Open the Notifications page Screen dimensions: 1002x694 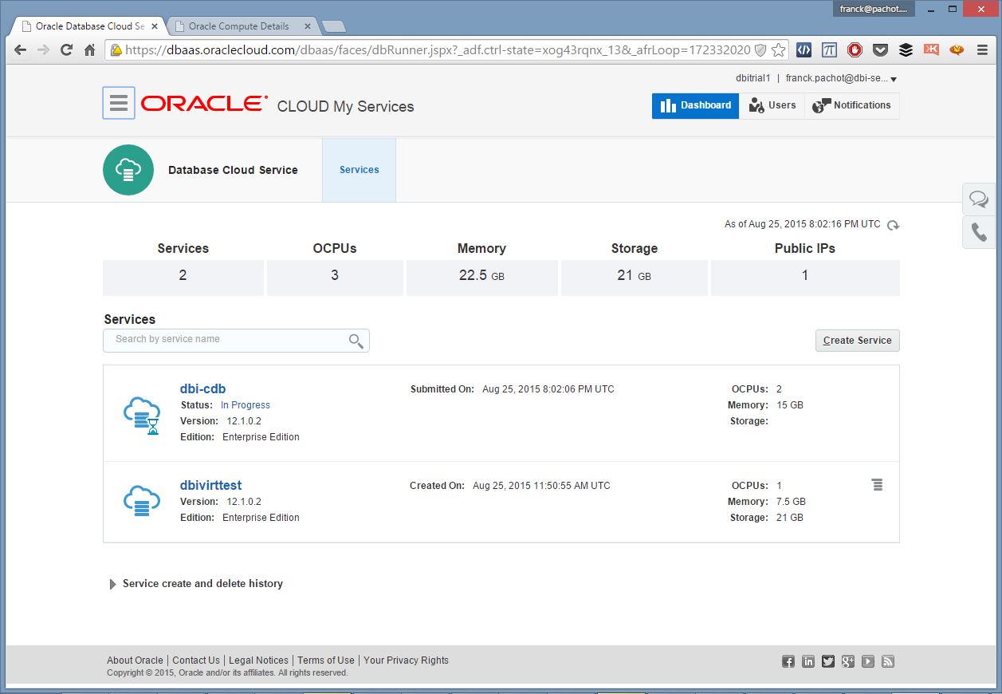(852, 105)
